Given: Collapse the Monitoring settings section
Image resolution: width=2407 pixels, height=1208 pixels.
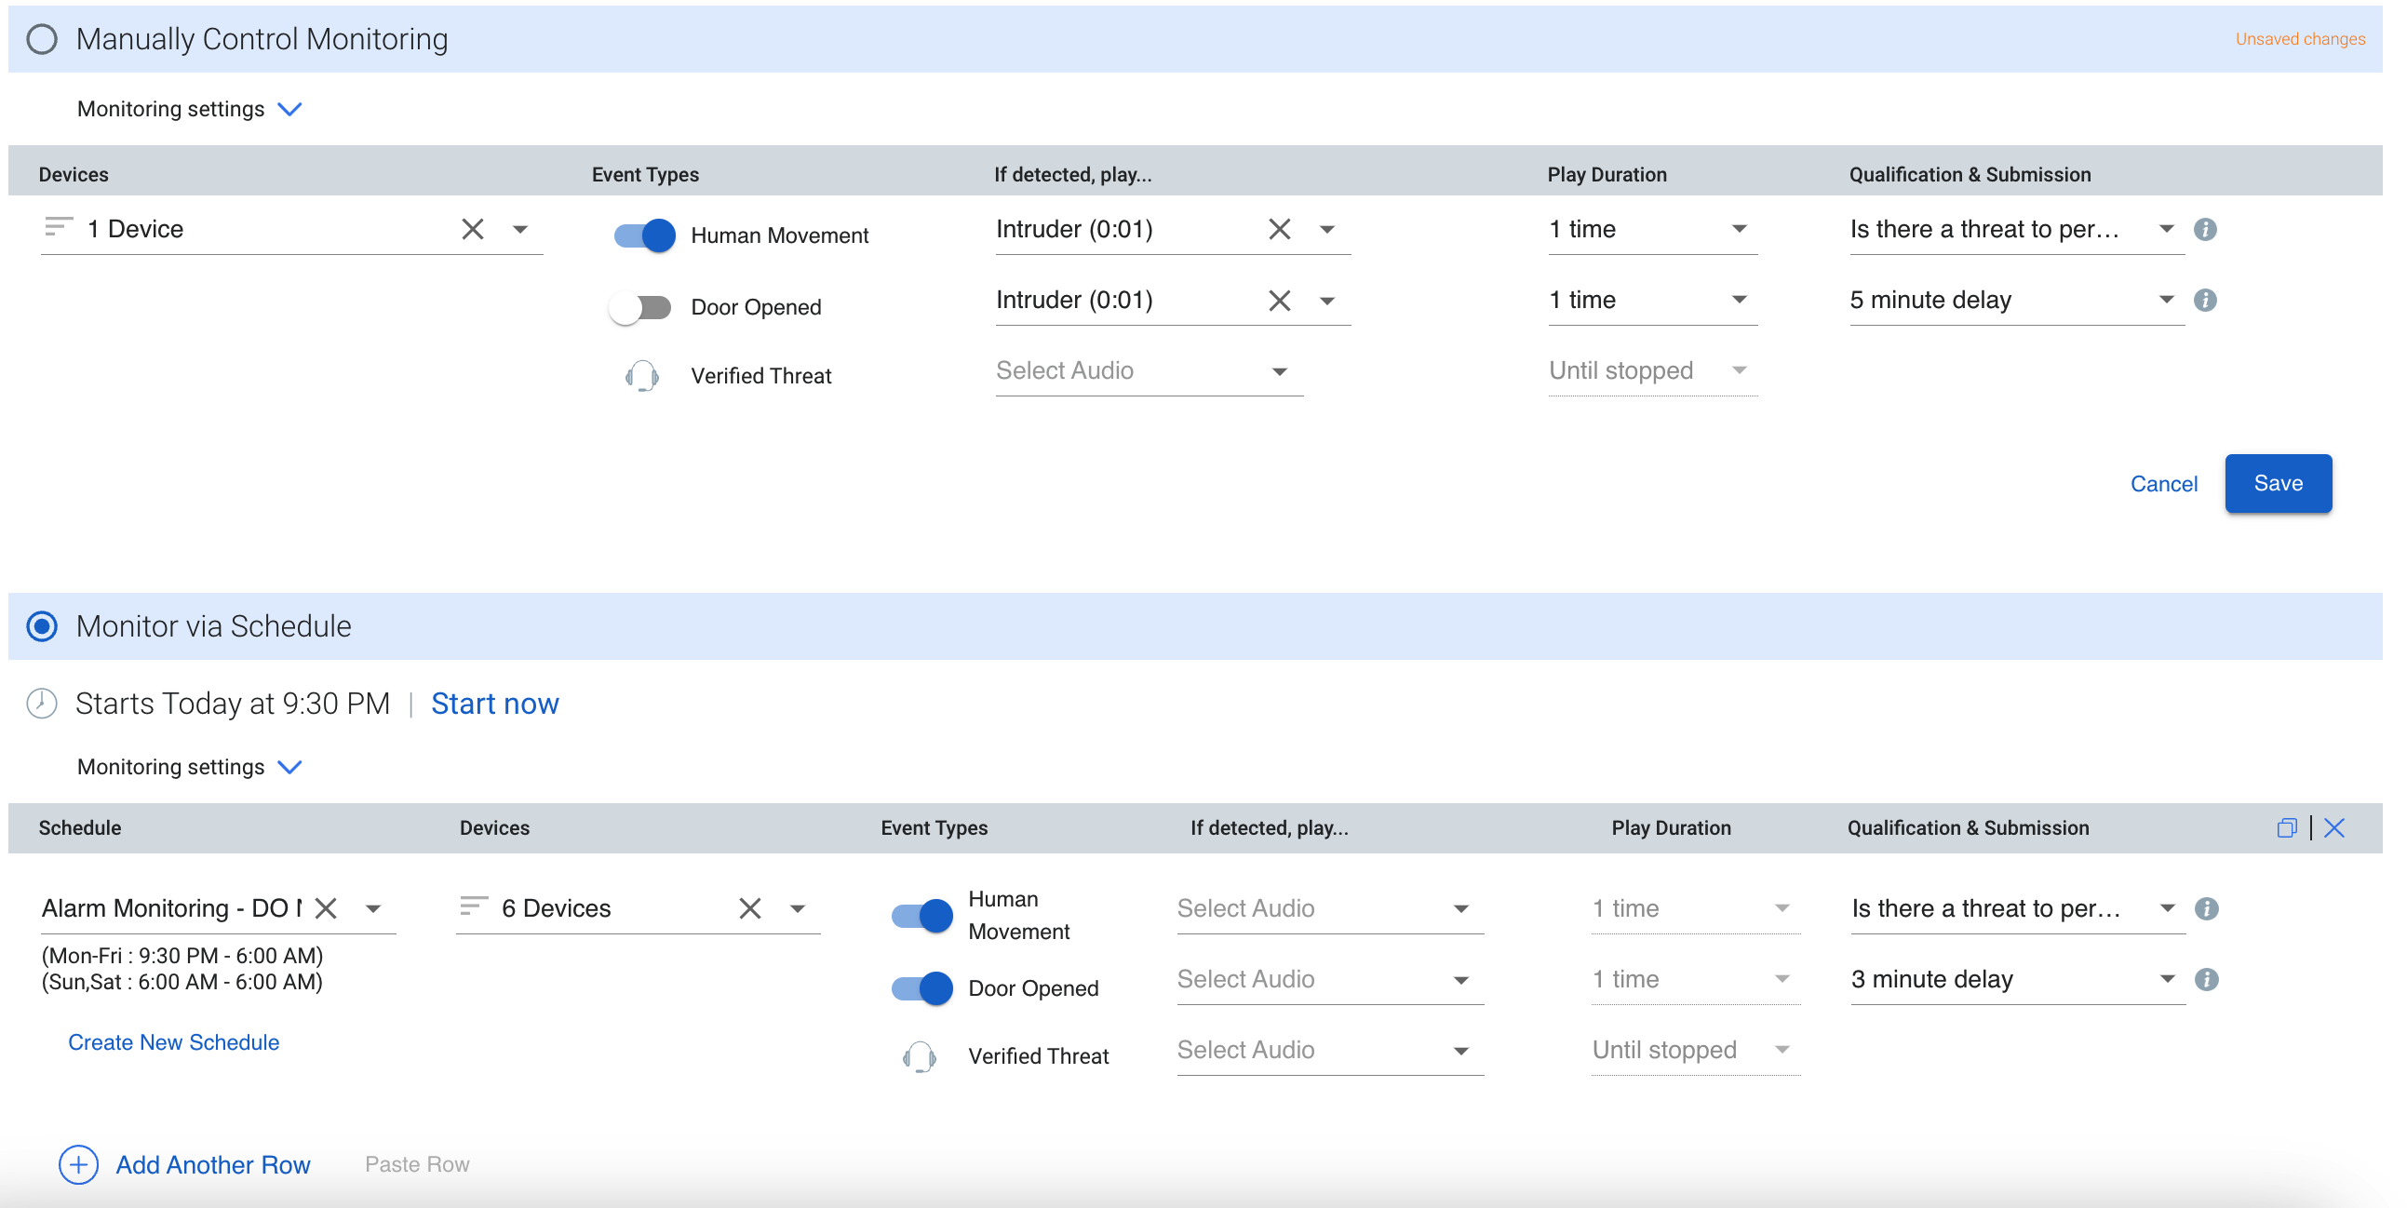Looking at the screenshot, I should point(289,108).
